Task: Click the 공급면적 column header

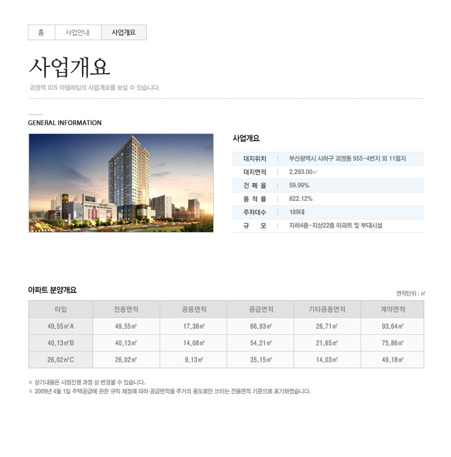Action: tap(261, 309)
